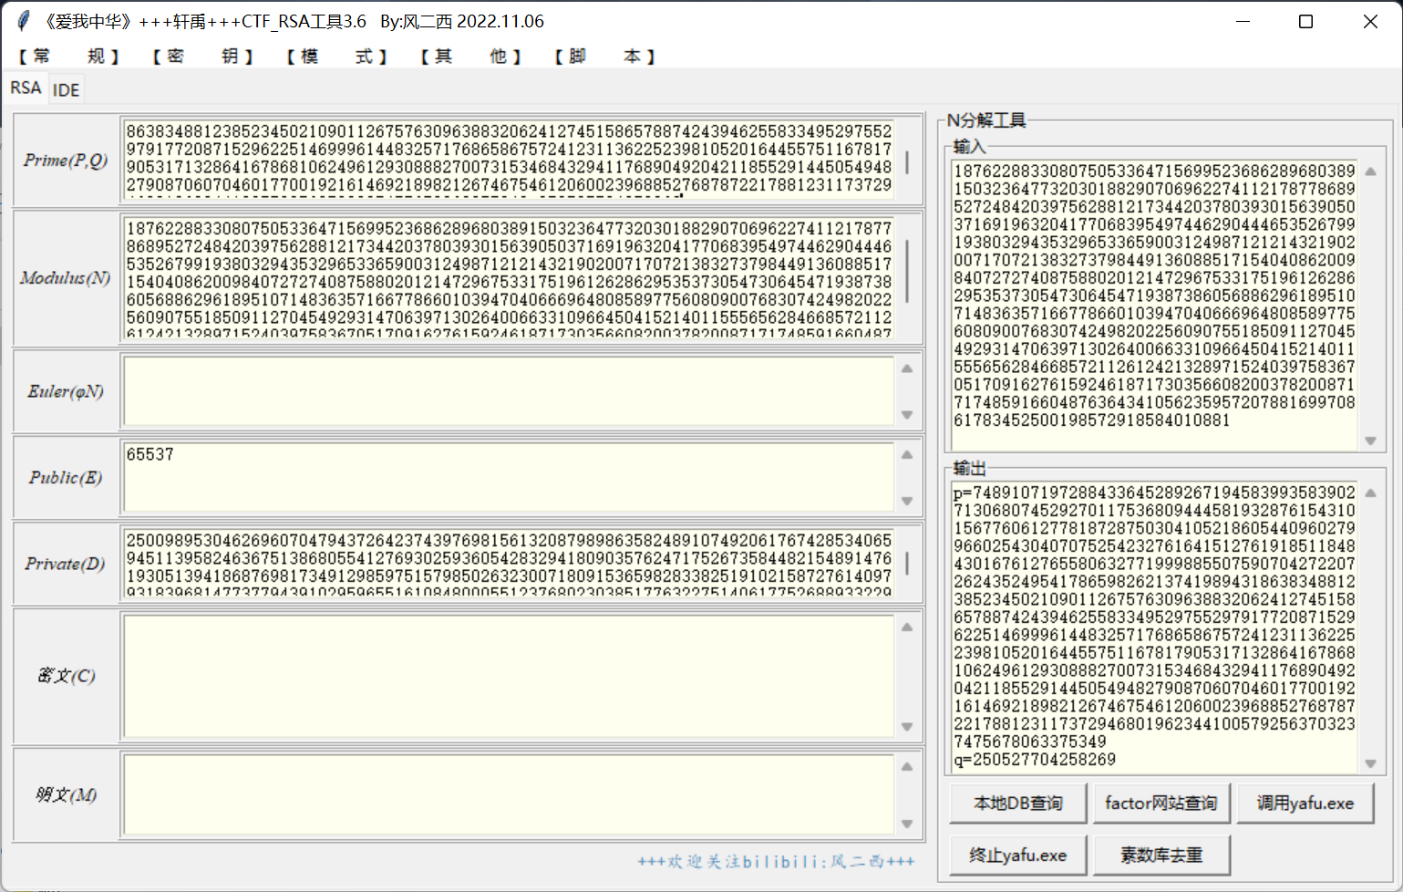The width and height of the screenshot is (1403, 892).
Task: Click the Modulus(N) scrollbar thumb
Action: [x=907, y=272]
